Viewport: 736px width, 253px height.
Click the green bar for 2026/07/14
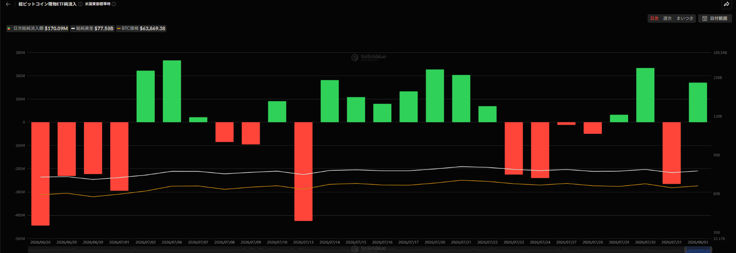click(330, 101)
